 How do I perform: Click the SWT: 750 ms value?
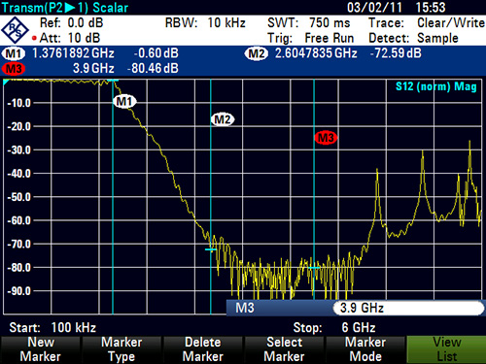(x=309, y=23)
